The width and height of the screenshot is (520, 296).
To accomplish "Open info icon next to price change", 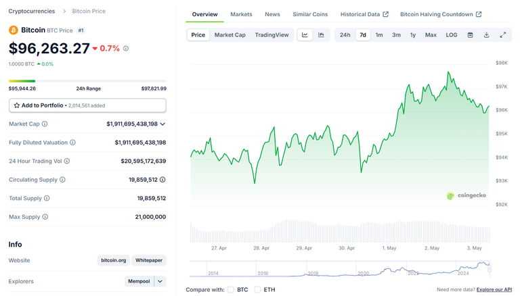I will pos(126,49).
